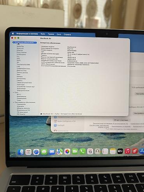The image size is (144, 192).
Task: Open Maps from the Dock
Action: click(60, 152)
